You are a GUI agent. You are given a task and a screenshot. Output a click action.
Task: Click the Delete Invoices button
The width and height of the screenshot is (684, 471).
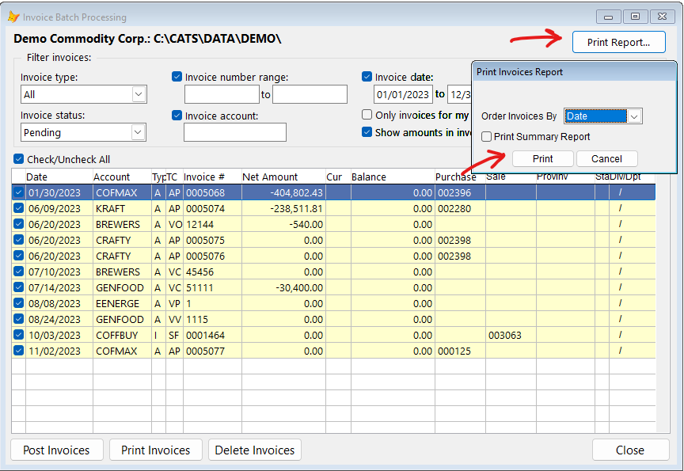pyautogui.click(x=255, y=450)
